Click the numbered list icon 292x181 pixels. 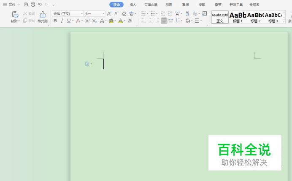pyautogui.click(x=153, y=13)
